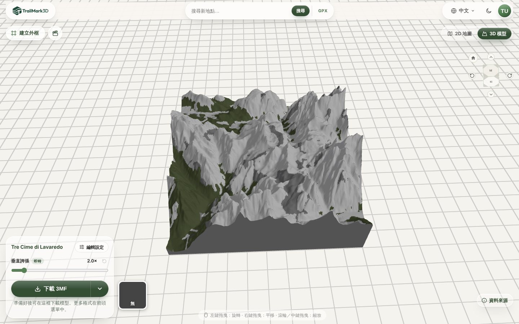519x324 pixels.
Task: Open the GPX import button
Action: click(x=323, y=11)
